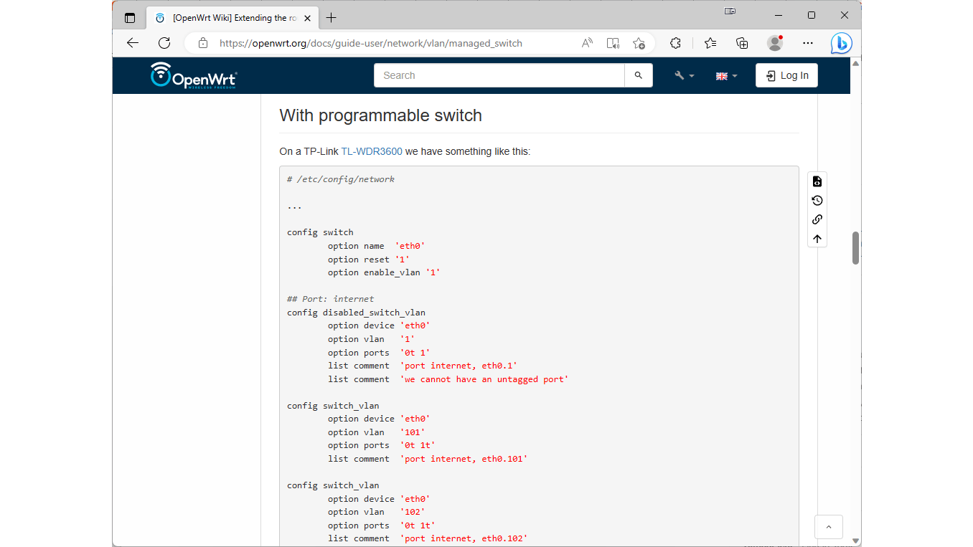Open the Bing Copilot sidebar icon
This screenshot has width=973, height=547.
[x=841, y=43]
